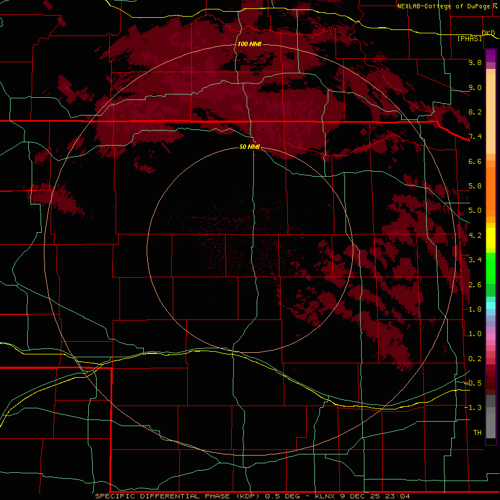Click the 1.8 value on the color scale
The height and width of the screenshot is (500, 500).
[475, 309]
